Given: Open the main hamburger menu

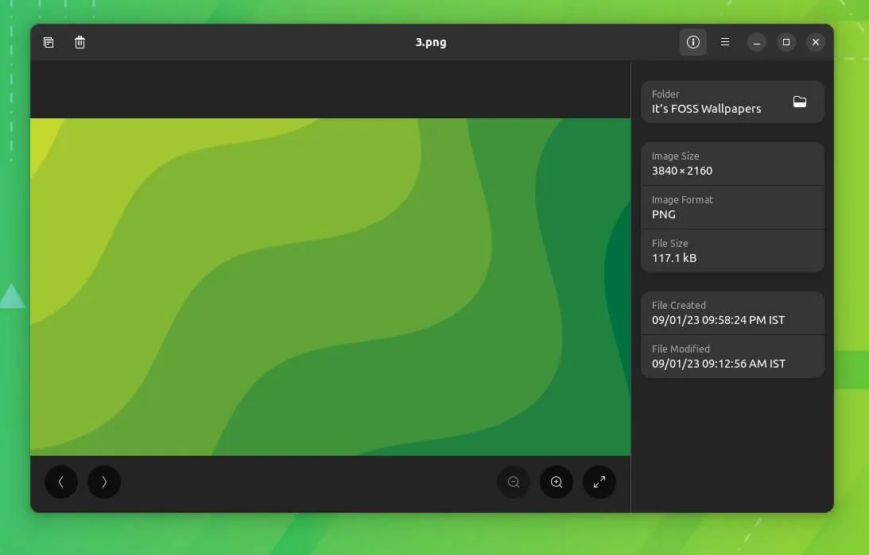Looking at the screenshot, I should pyautogui.click(x=724, y=42).
